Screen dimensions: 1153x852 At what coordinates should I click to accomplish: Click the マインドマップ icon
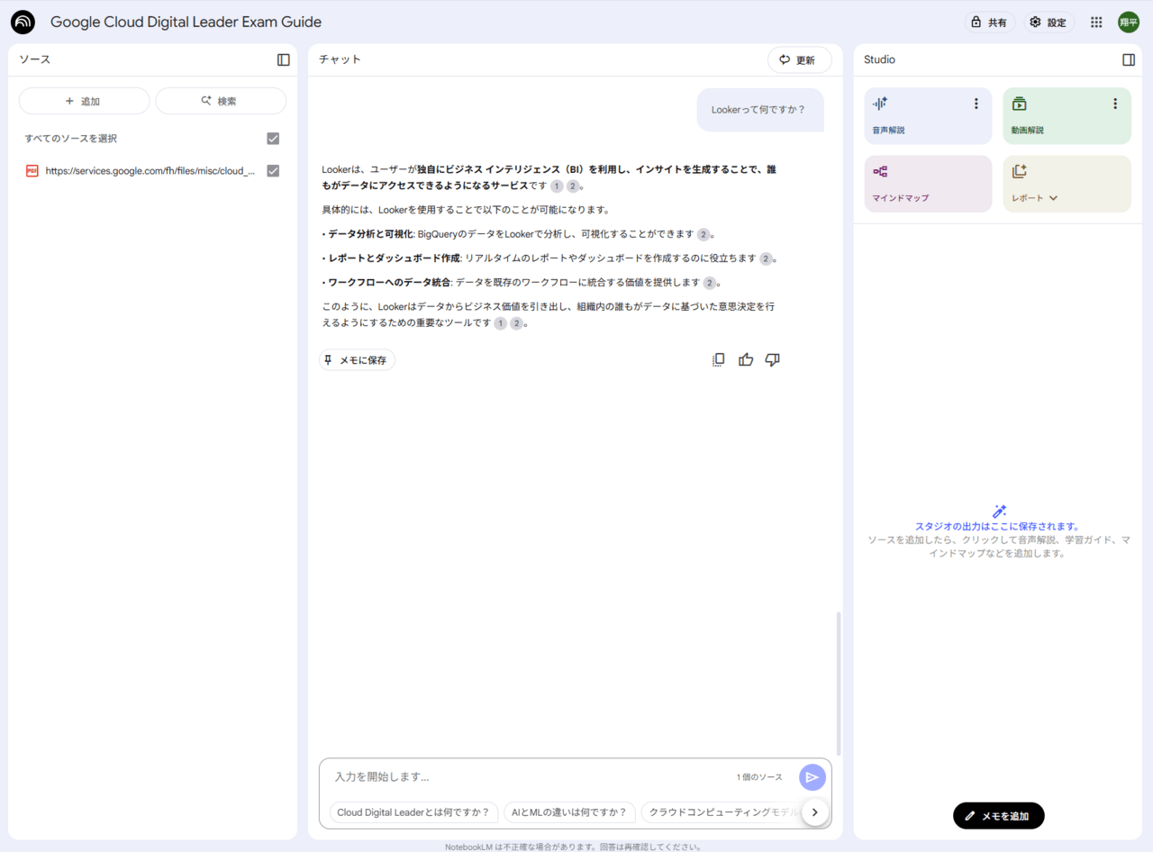tap(880, 171)
